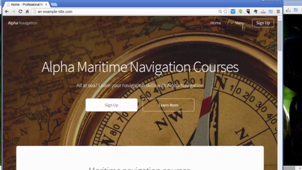Open the browser home page icon
This screenshot has width=302, height=170.
(x=27, y=11)
